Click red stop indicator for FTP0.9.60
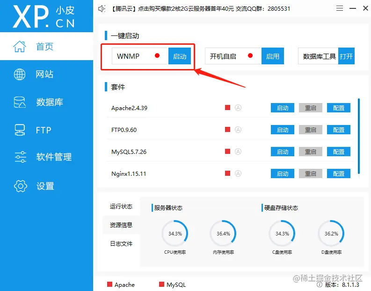The image size is (371, 291). click(x=228, y=130)
